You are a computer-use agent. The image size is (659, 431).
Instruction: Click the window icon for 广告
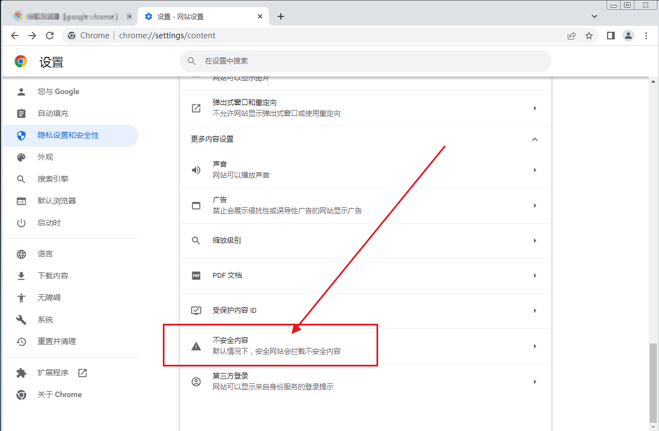196,206
